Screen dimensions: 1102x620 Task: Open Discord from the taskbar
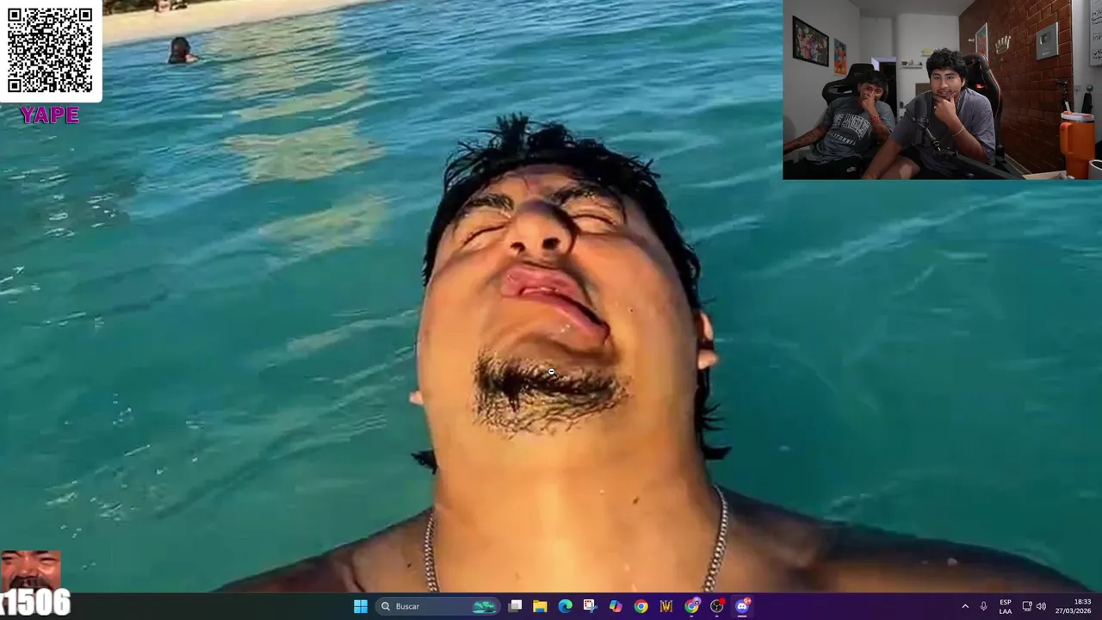[x=742, y=606]
